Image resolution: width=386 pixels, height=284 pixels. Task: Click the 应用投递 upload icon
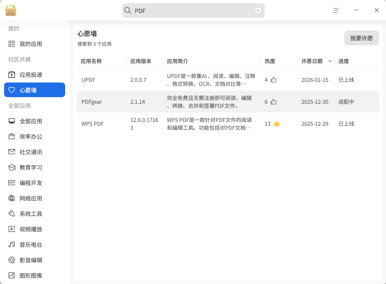tap(12, 75)
